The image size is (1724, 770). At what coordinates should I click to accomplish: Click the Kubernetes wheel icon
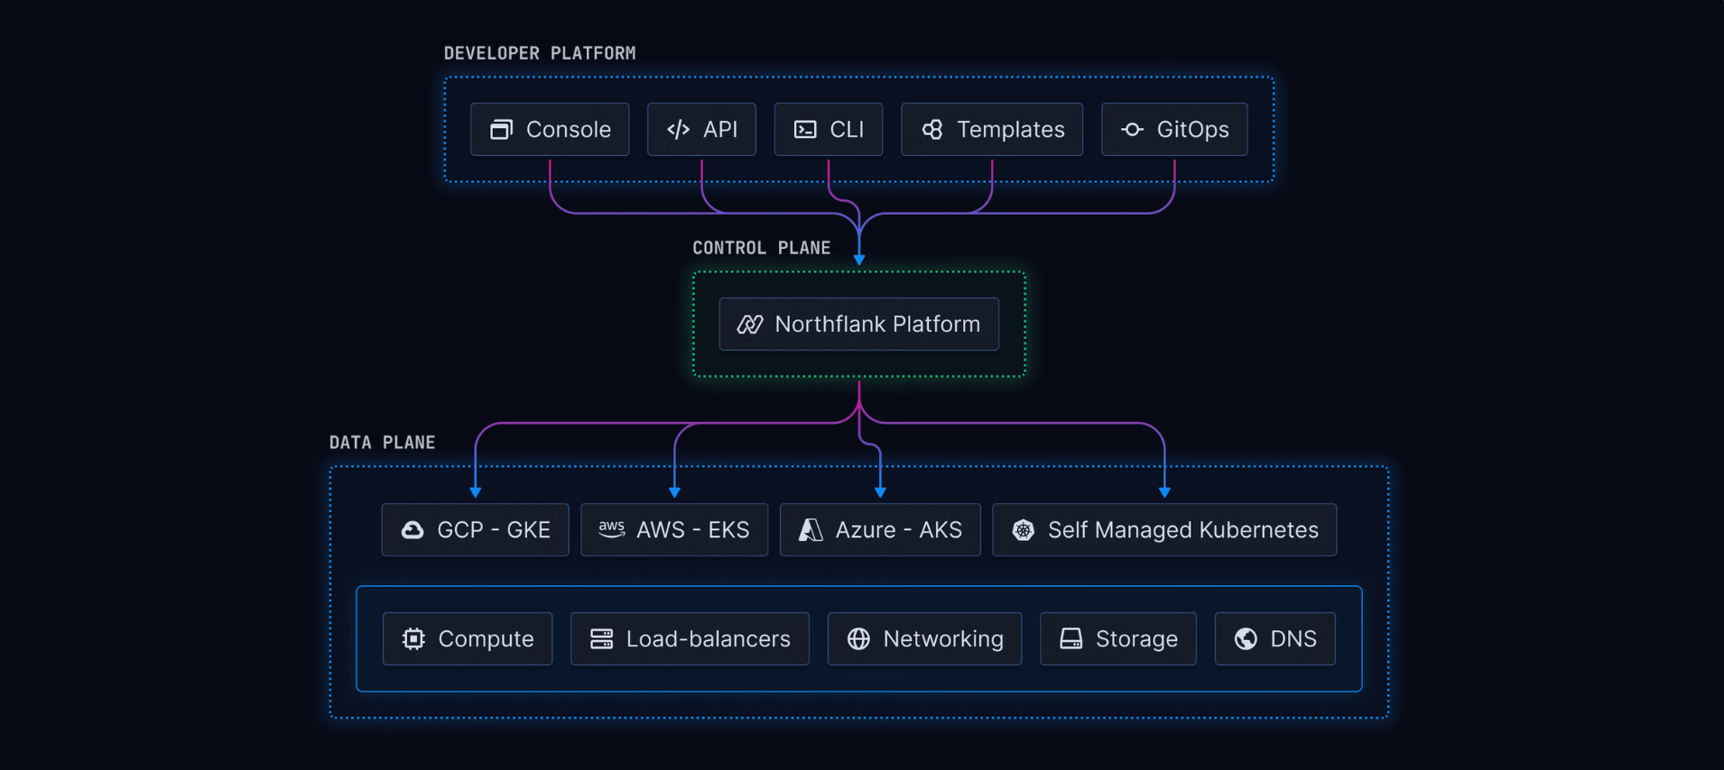click(x=1024, y=530)
